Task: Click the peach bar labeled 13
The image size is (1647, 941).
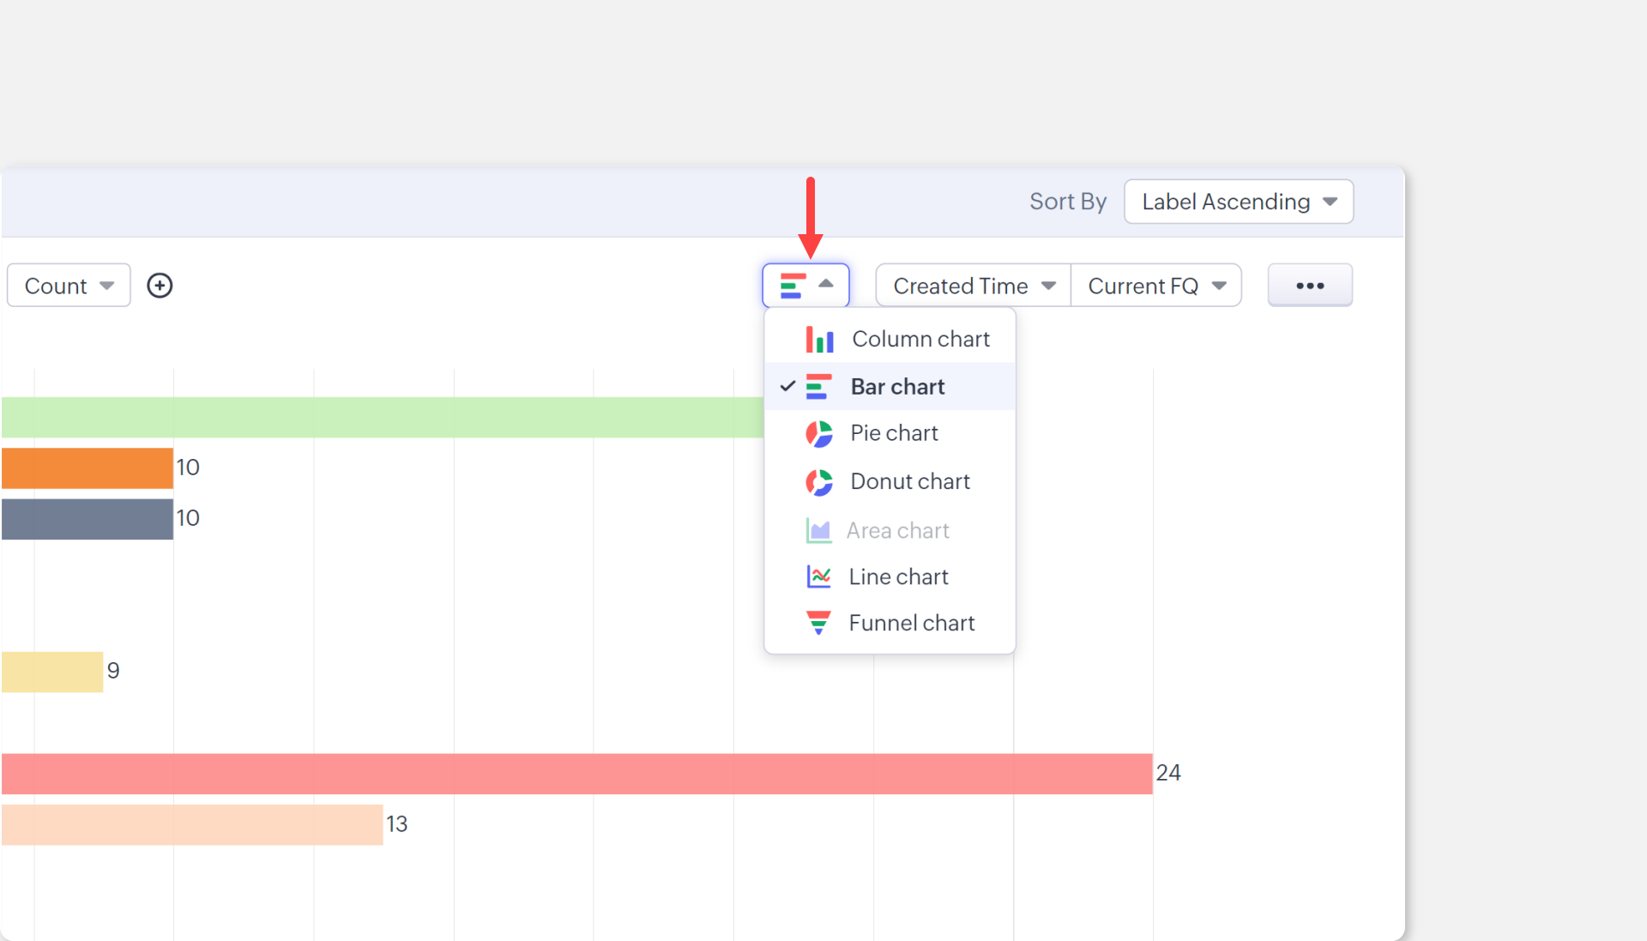Action: pyautogui.click(x=192, y=824)
